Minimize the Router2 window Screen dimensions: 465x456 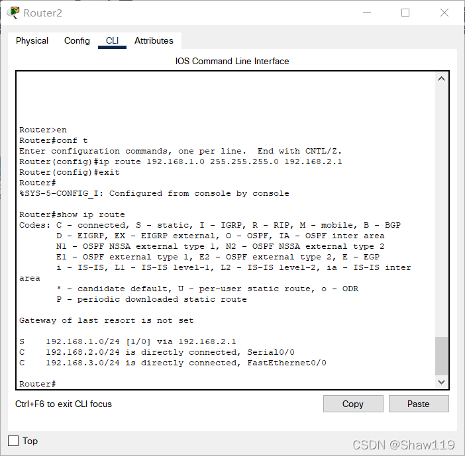367,13
